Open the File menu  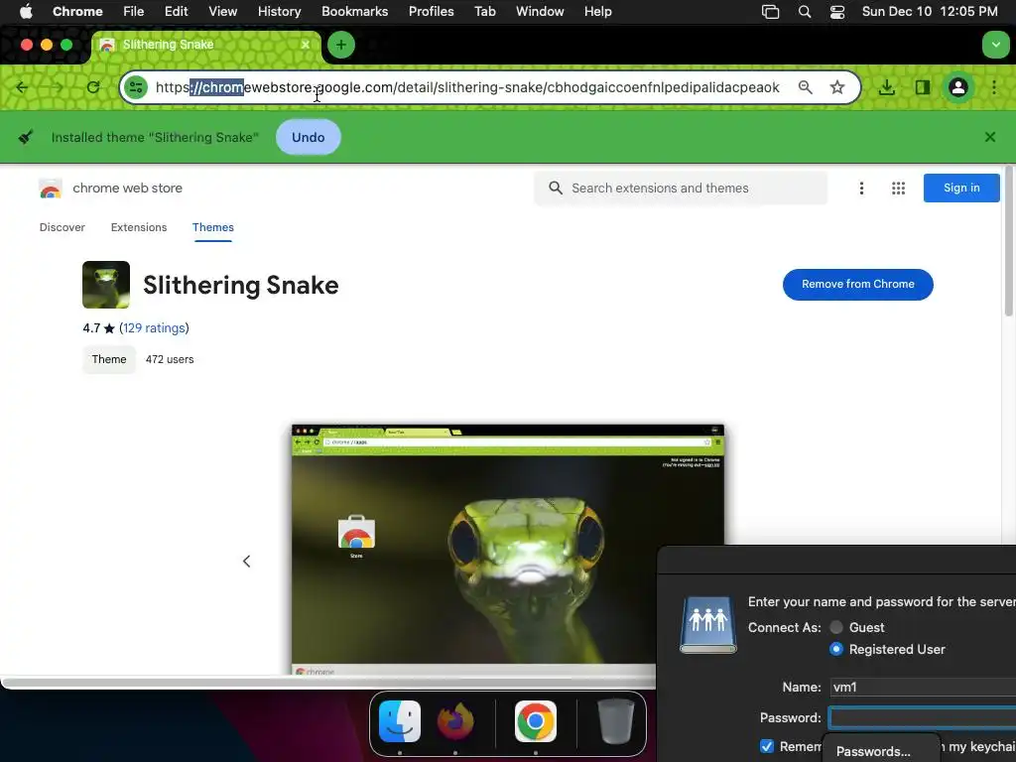(x=134, y=12)
